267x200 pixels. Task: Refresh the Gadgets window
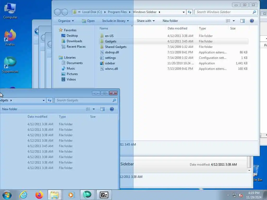[x=50, y=100]
